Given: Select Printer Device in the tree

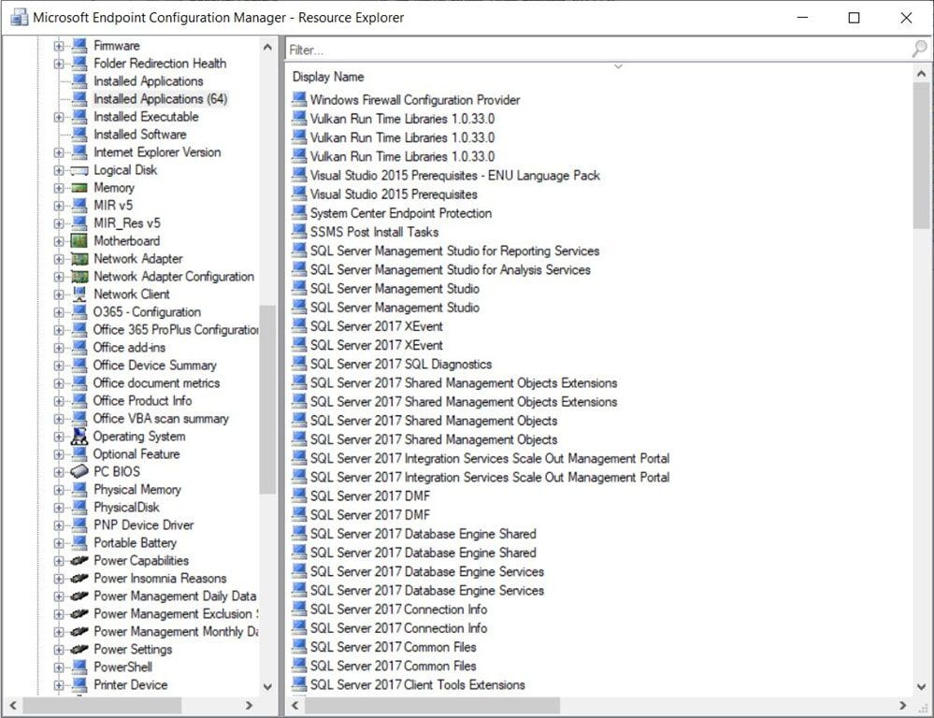Looking at the screenshot, I should pyautogui.click(x=131, y=684).
